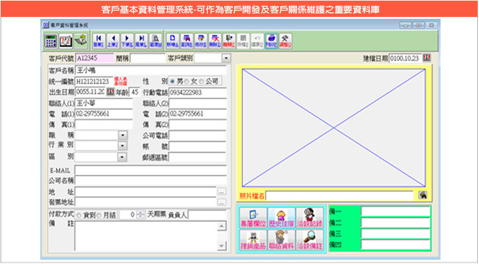Click the add new record (新增) icon
Viewport: 479px width, 265px height.
pyautogui.click(x=174, y=41)
